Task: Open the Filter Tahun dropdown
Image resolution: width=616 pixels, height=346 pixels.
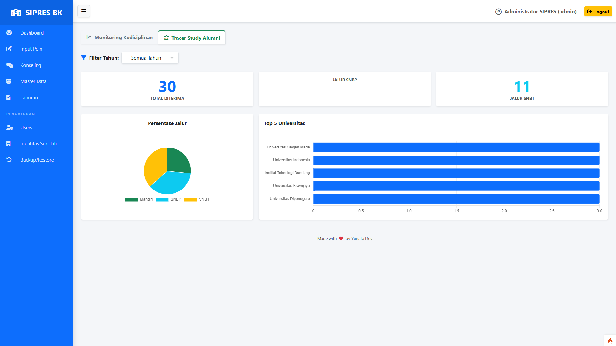Action: (150, 58)
